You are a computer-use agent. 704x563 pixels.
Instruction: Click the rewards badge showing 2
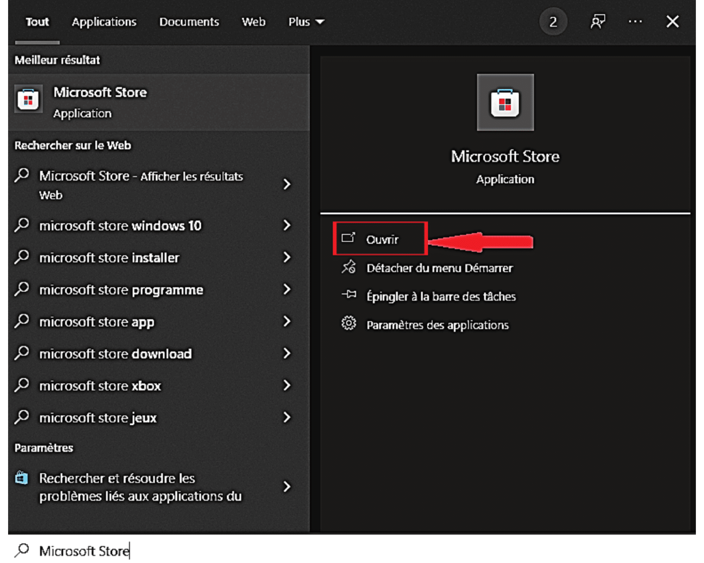553,22
